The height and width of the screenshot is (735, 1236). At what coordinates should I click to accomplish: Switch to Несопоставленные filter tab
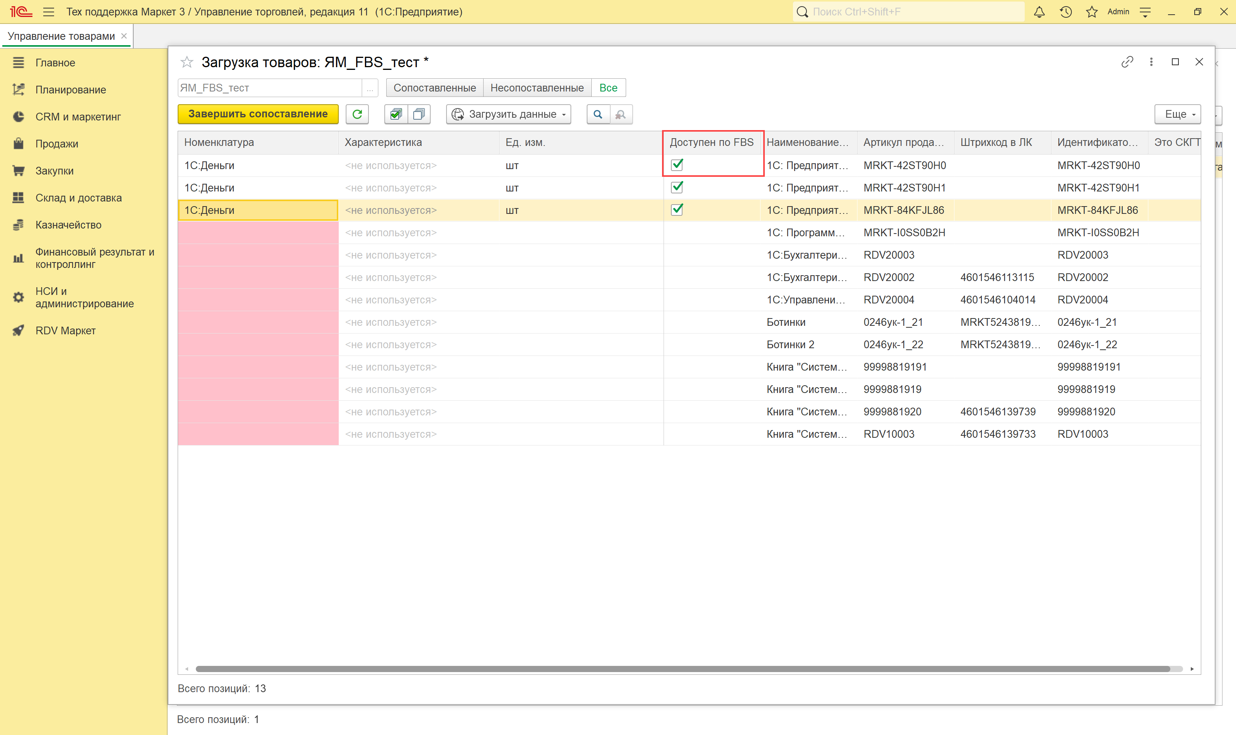point(537,88)
